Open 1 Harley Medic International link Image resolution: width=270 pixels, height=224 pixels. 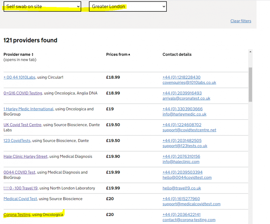28,109
